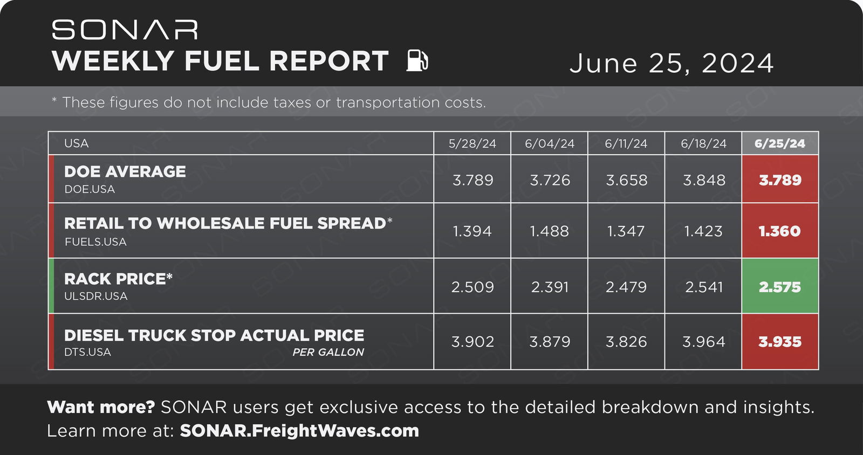Click the Diesel Truck Stop Actual Price label
The image size is (863, 455).
coord(214,335)
